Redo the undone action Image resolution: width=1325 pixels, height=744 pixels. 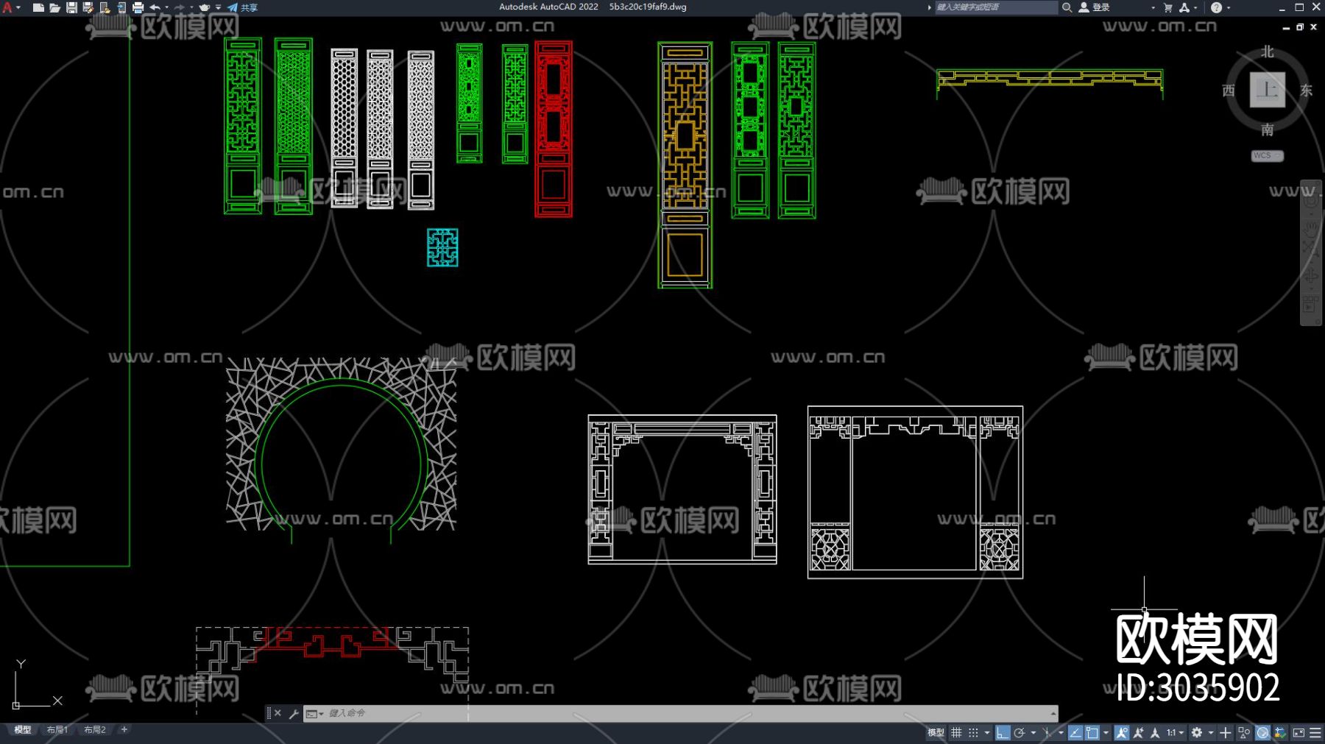(x=179, y=7)
